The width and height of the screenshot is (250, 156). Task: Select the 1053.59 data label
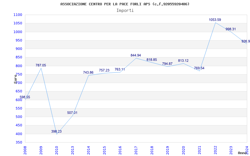pos(215,20)
